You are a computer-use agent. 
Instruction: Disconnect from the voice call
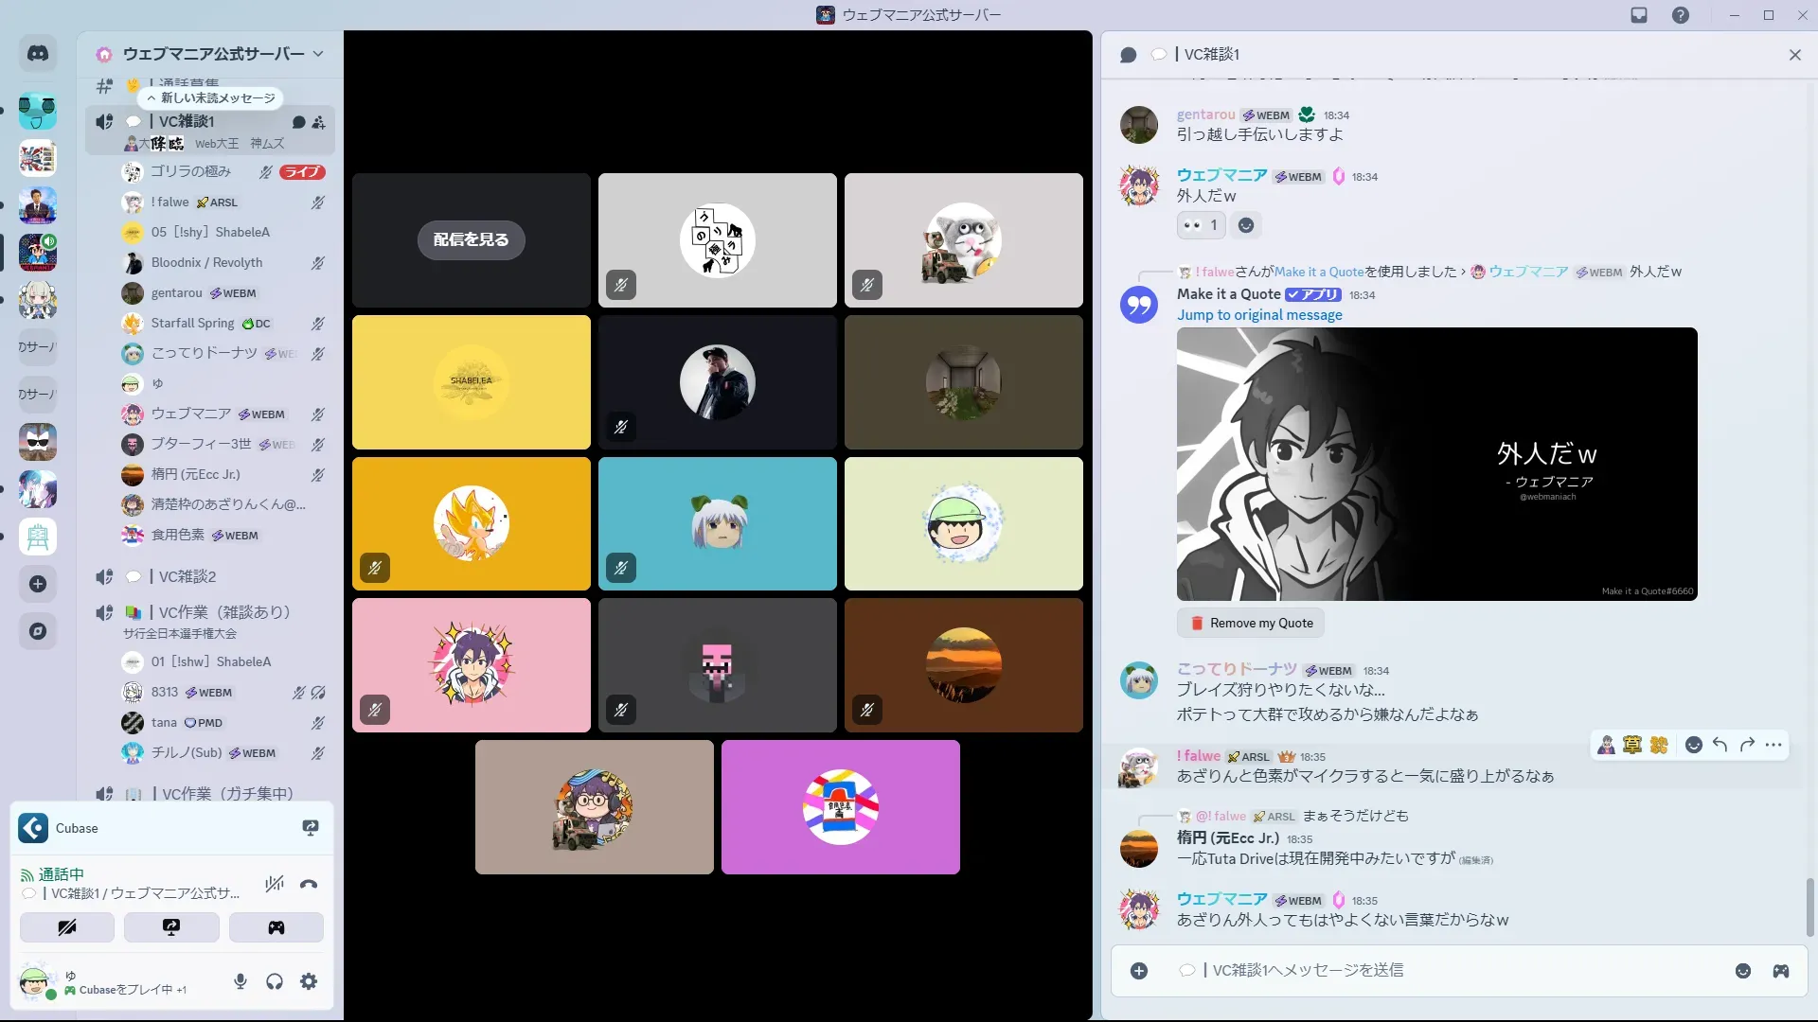pos(309,885)
